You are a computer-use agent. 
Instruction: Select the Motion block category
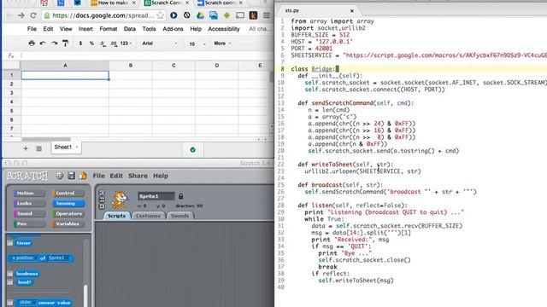click(29, 194)
